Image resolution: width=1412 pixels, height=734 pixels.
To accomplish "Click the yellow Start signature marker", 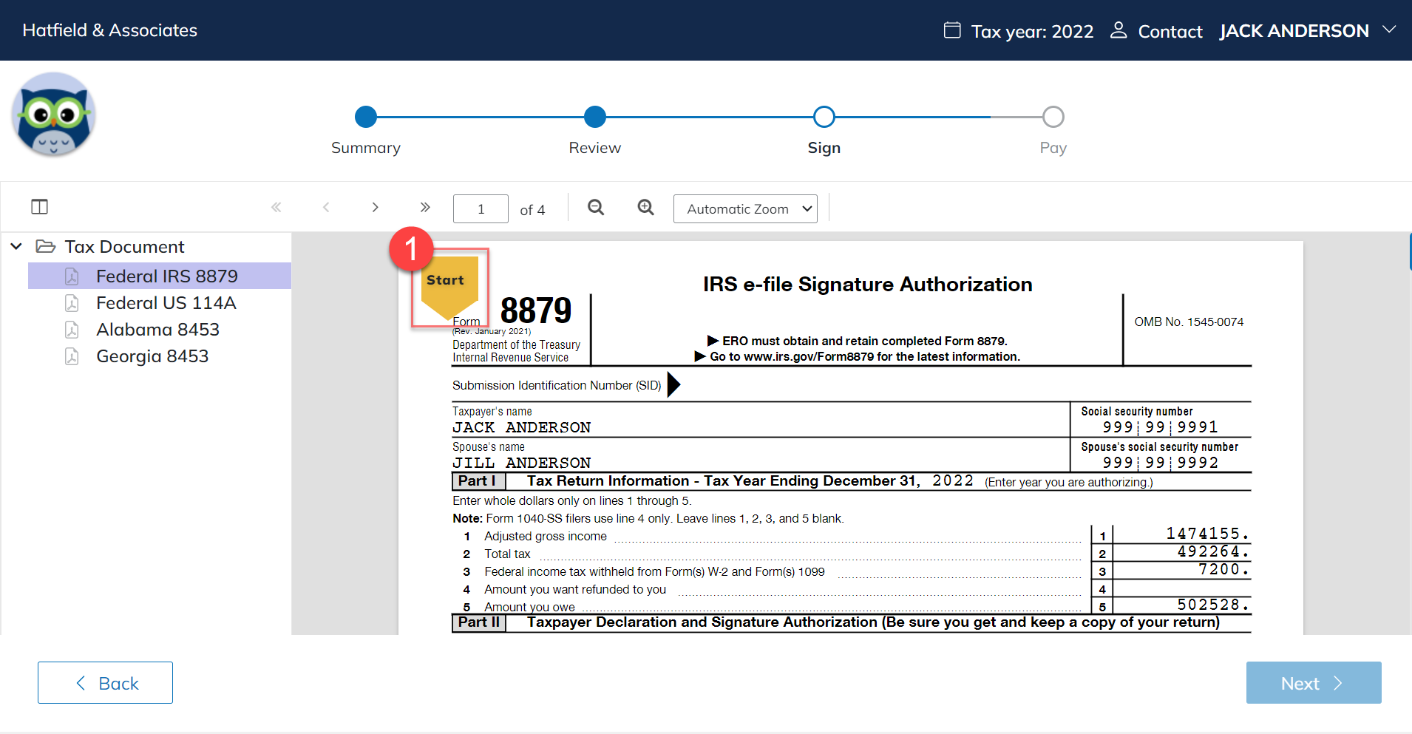I will pos(449,285).
